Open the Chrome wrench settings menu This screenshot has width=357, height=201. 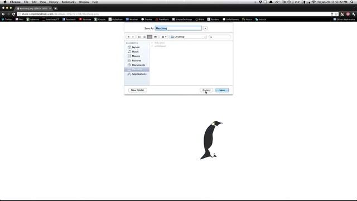coord(353,14)
